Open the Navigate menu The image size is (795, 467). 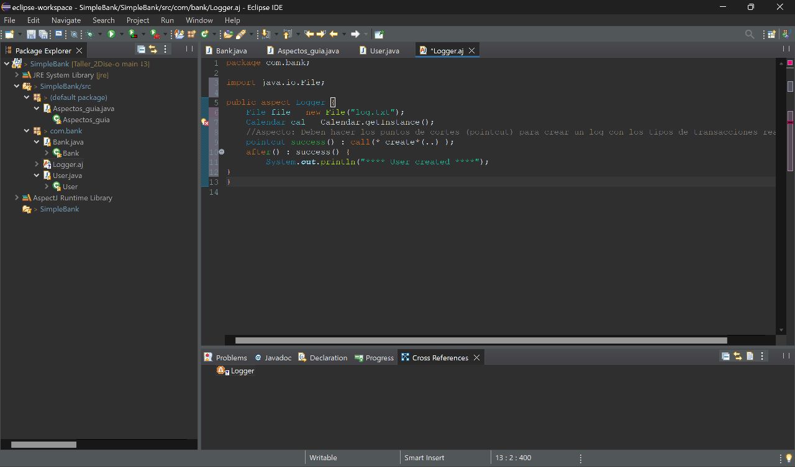[66, 20]
